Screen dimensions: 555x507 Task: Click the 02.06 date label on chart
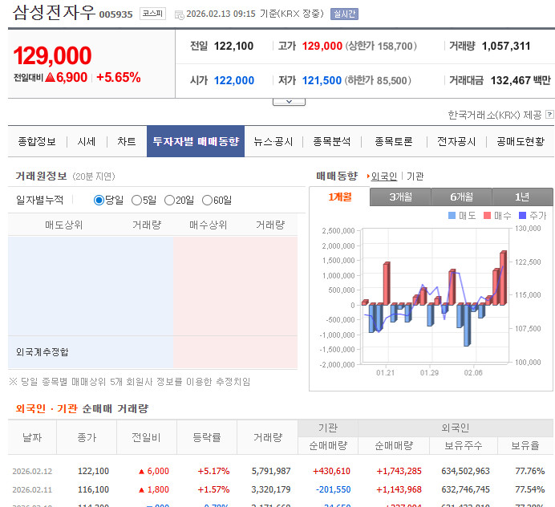click(473, 373)
